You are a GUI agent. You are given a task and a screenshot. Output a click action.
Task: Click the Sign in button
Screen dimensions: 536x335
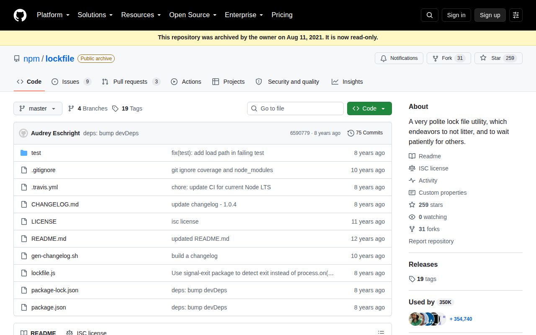click(456, 15)
